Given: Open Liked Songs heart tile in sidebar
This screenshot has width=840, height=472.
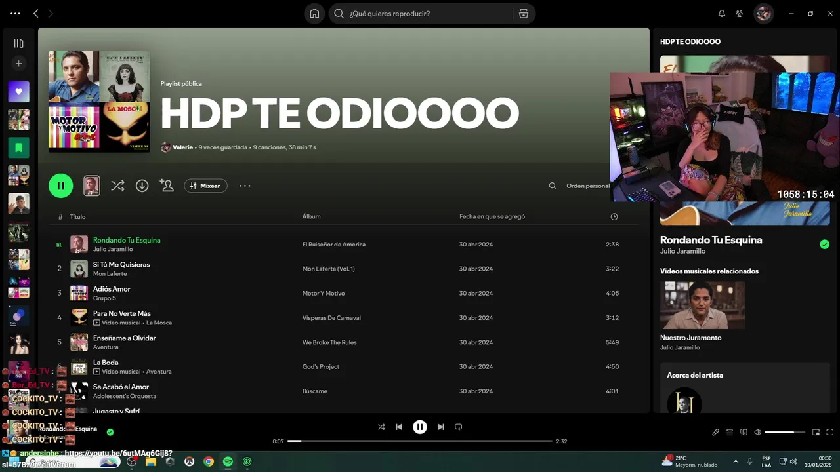Looking at the screenshot, I should 18,92.
